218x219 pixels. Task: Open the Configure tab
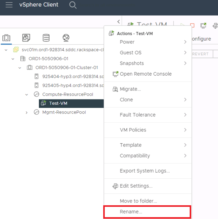202,39
